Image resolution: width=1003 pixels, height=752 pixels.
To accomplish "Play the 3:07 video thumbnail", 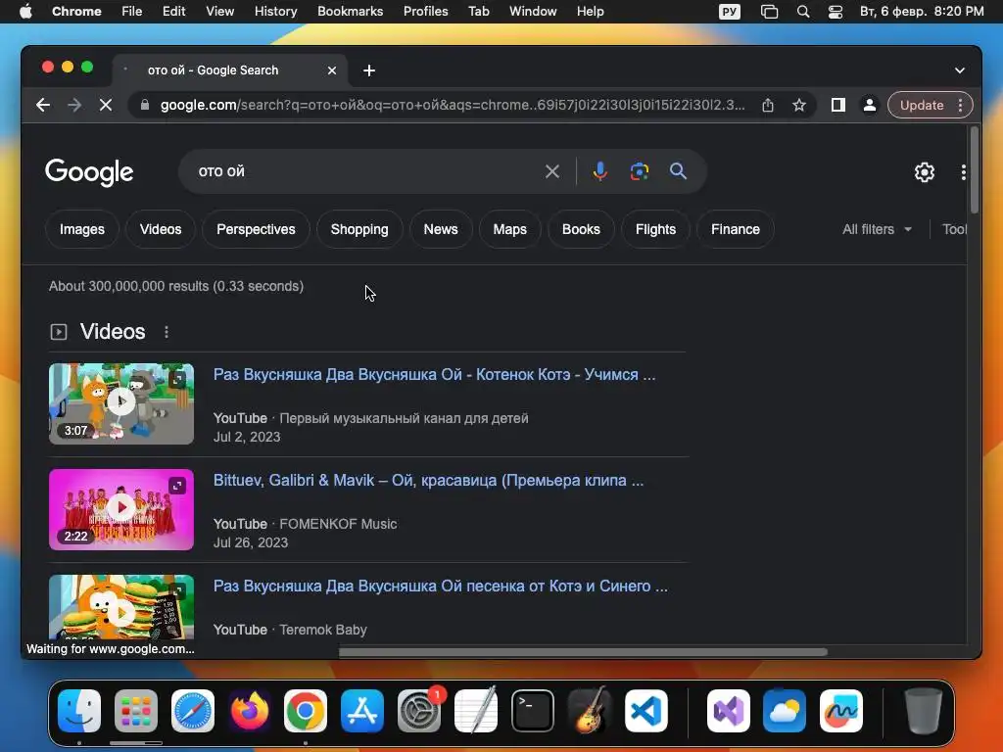I will (120, 403).
